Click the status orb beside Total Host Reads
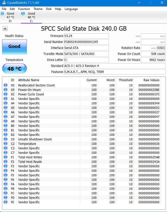The image size is (167, 212). click(5, 162)
